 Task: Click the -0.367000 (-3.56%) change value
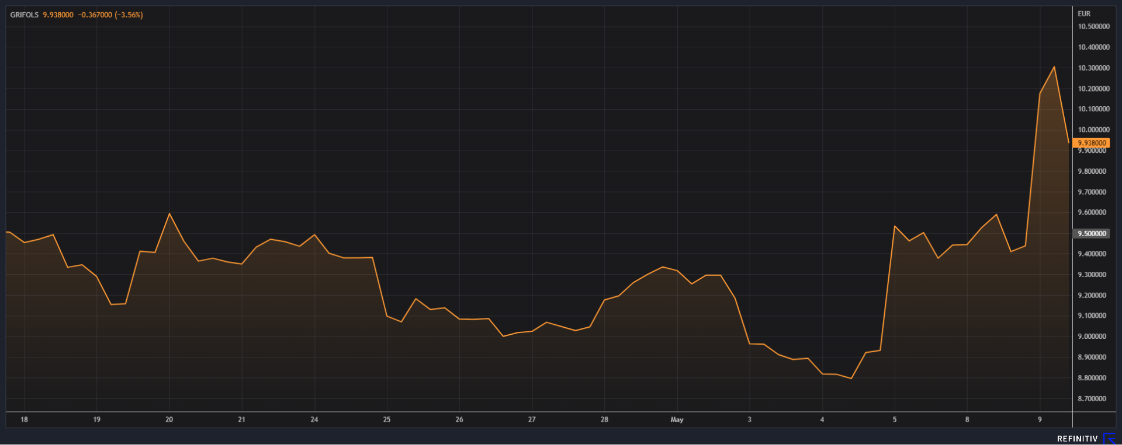(110, 15)
